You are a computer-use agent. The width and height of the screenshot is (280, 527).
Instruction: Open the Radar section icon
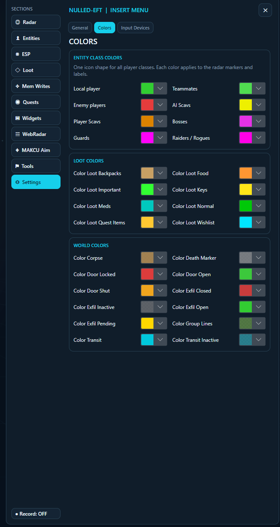click(17, 22)
